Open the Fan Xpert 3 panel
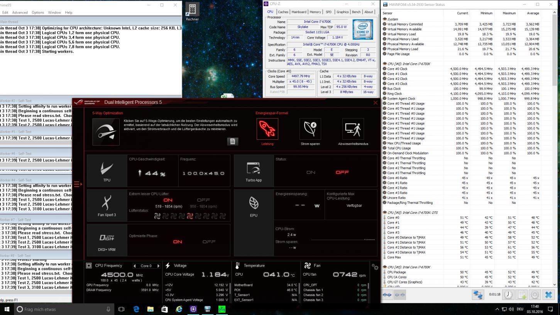Screen dimensions: 560x315 [x=107, y=205]
